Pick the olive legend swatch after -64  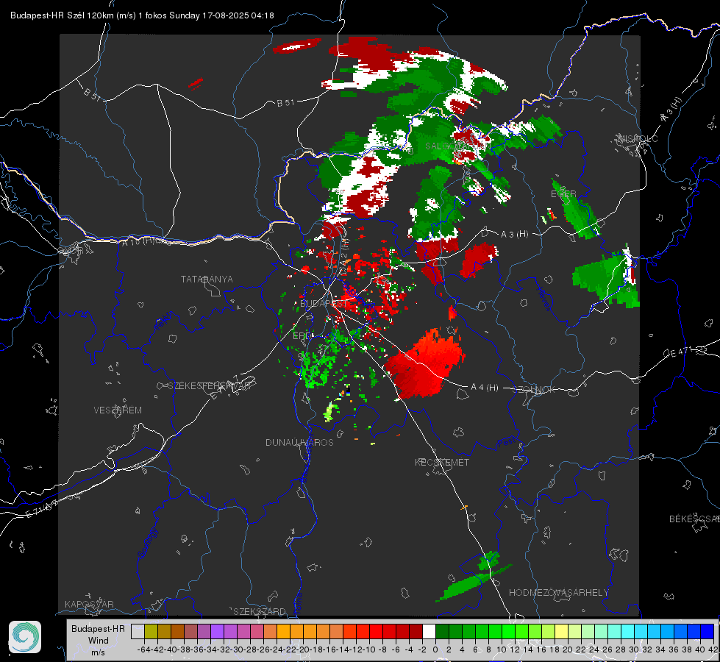[x=151, y=631]
